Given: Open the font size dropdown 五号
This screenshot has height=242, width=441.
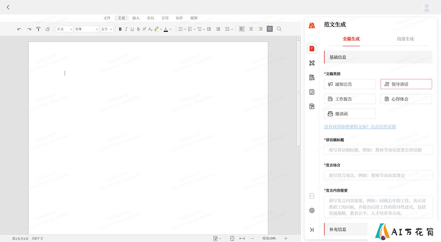Looking at the screenshot, I should coord(107,29).
